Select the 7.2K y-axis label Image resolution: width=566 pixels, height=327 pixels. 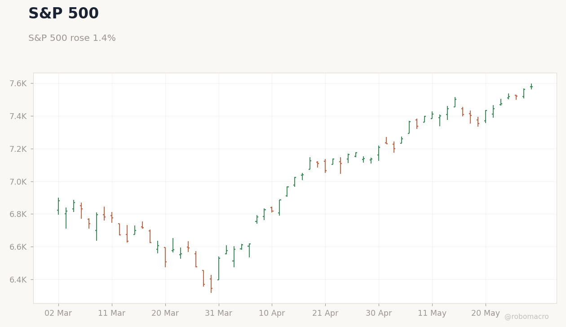pos(18,149)
